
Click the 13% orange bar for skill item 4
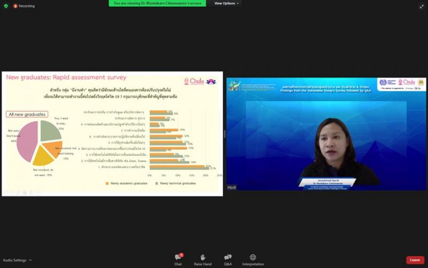click(169, 148)
